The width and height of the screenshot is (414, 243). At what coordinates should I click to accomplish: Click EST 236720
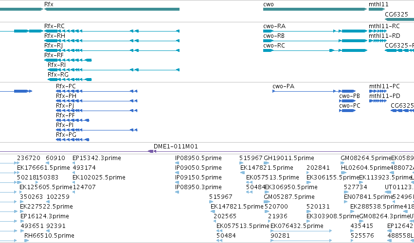(x=29, y=158)
